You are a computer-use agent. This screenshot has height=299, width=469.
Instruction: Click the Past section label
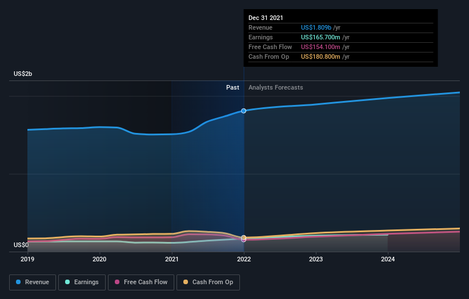(233, 87)
